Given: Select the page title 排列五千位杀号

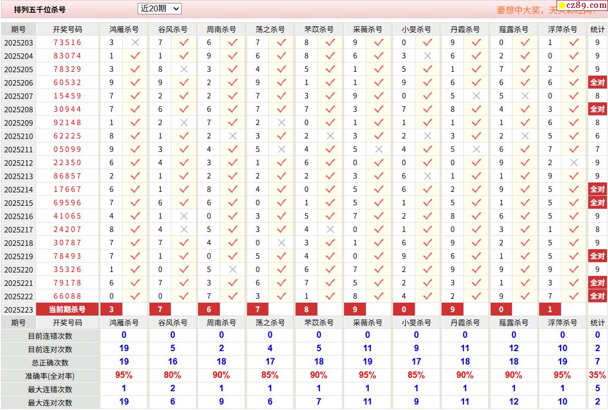Looking at the screenshot, I should [40, 9].
